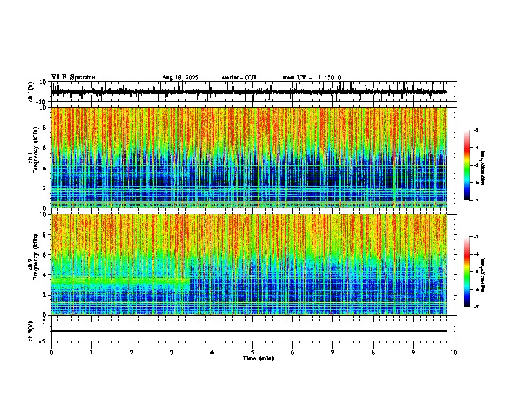Click time axis tick label "7"
The width and height of the screenshot is (511, 395).
click(x=333, y=352)
